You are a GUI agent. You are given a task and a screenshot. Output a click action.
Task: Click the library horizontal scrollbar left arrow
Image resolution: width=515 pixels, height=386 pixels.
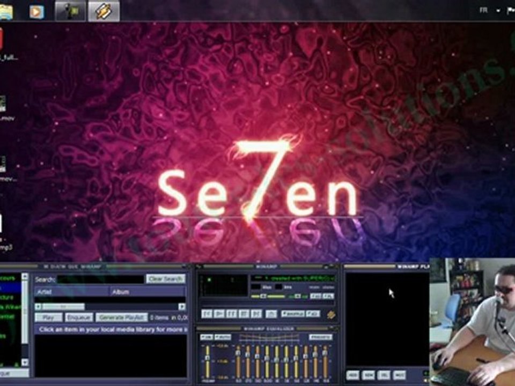pyautogui.click(x=38, y=307)
